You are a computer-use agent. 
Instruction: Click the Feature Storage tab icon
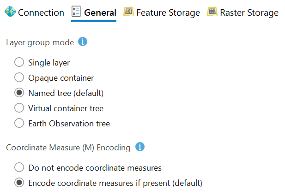[x=129, y=12]
